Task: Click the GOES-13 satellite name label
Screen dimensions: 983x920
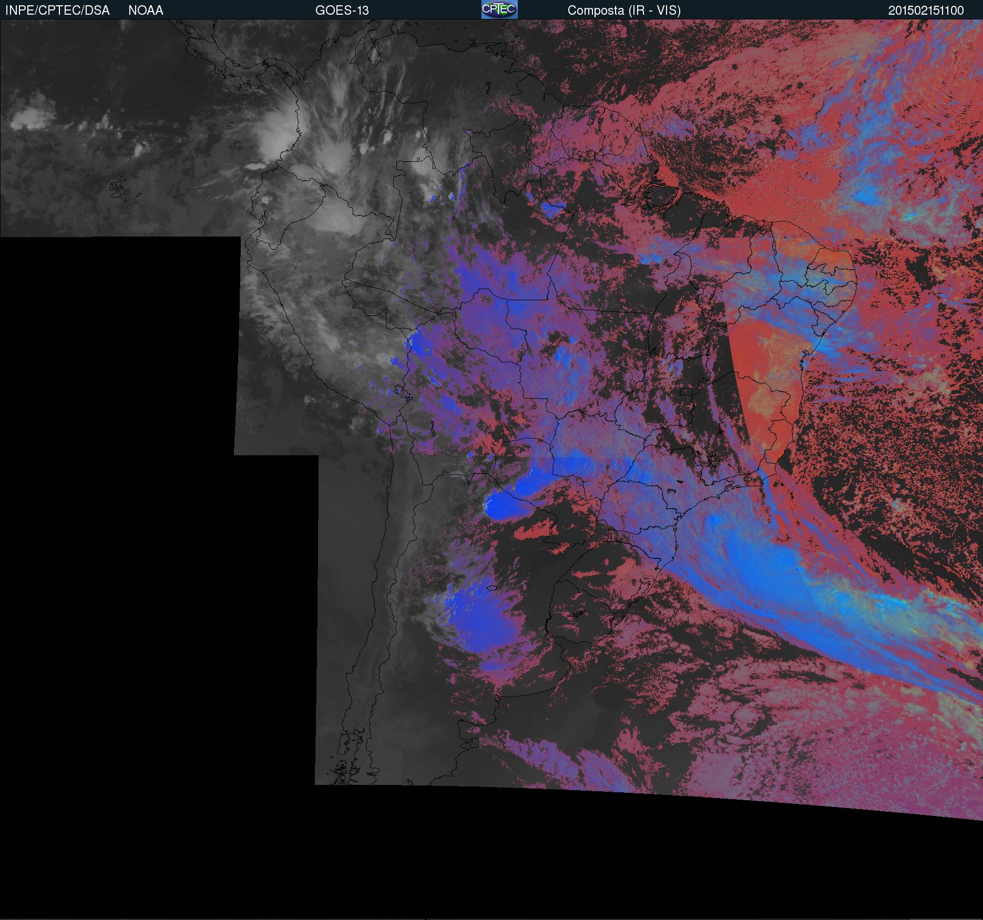Action: pos(342,11)
